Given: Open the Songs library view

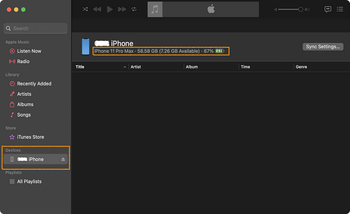Looking at the screenshot, I should [24, 115].
